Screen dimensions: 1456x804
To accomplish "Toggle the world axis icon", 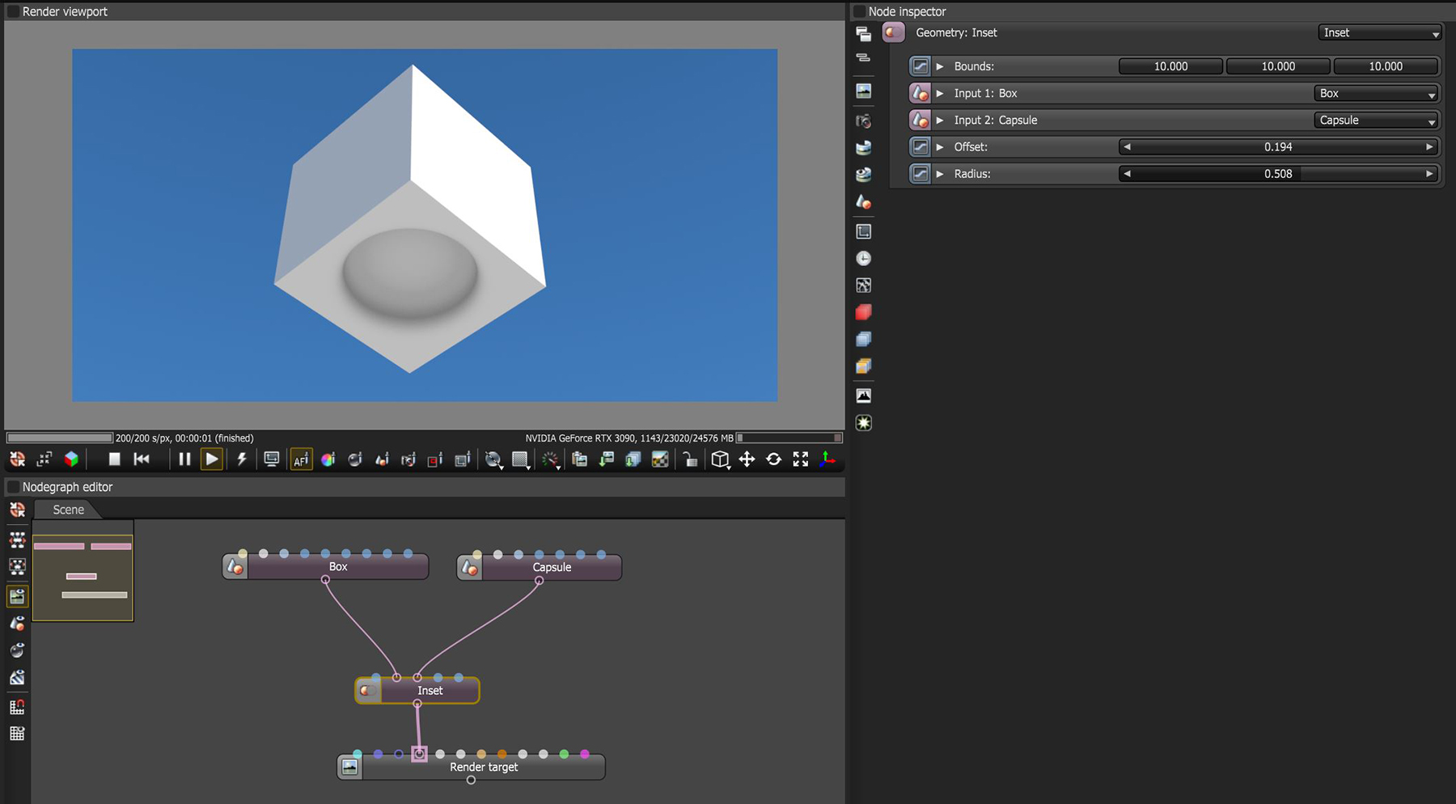I will coord(827,459).
